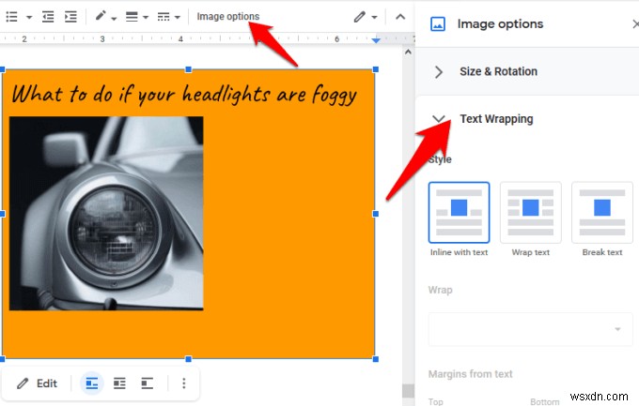Click the 'Margins from text' label
The height and width of the screenshot is (406, 639).
470,374
